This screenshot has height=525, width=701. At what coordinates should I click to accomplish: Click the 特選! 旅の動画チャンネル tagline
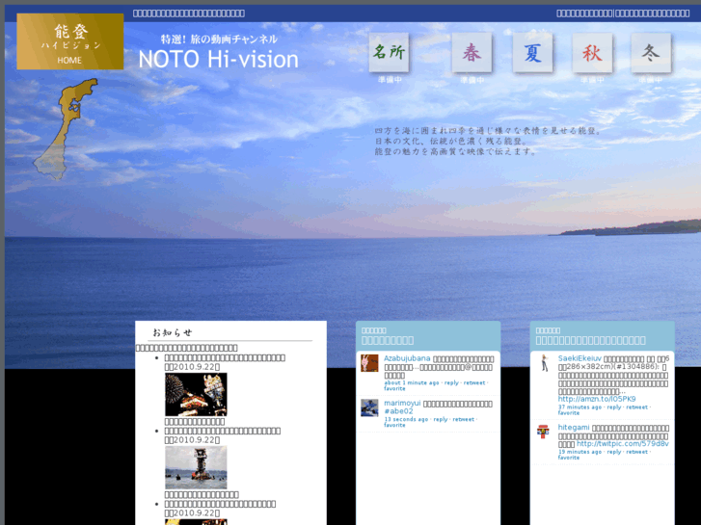pos(219,39)
